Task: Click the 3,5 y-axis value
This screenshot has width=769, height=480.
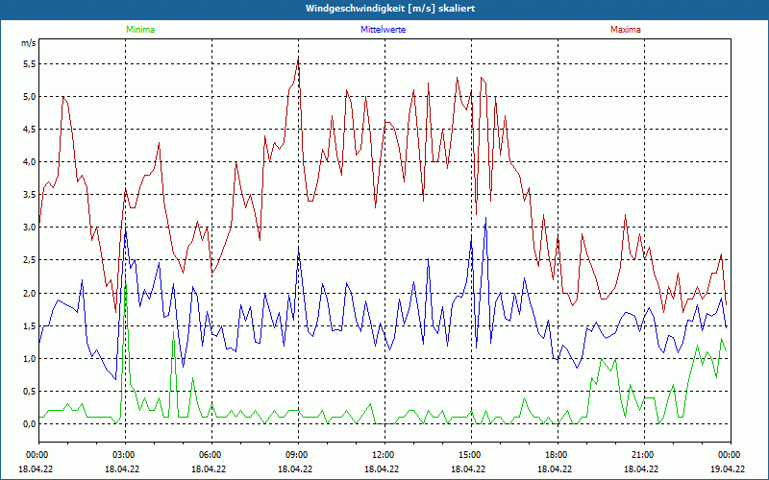Action: click(x=30, y=195)
